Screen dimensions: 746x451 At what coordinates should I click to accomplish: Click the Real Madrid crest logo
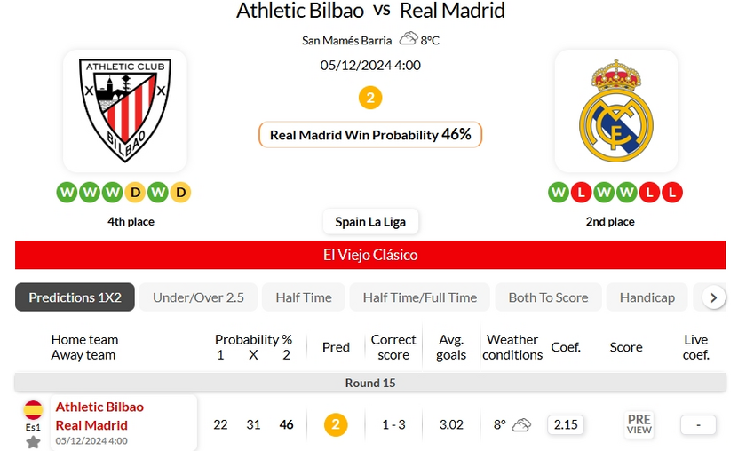click(615, 110)
